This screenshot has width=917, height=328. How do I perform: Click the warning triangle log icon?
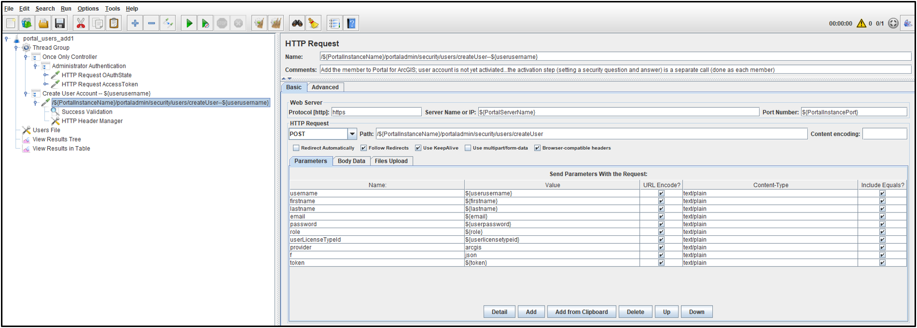coord(861,23)
